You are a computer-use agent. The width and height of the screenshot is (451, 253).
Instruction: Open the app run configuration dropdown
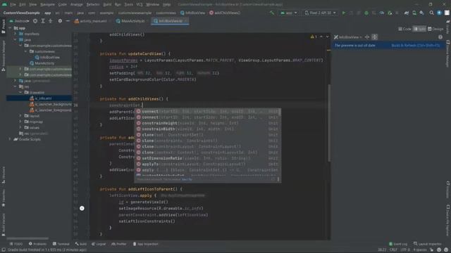point(289,13)
